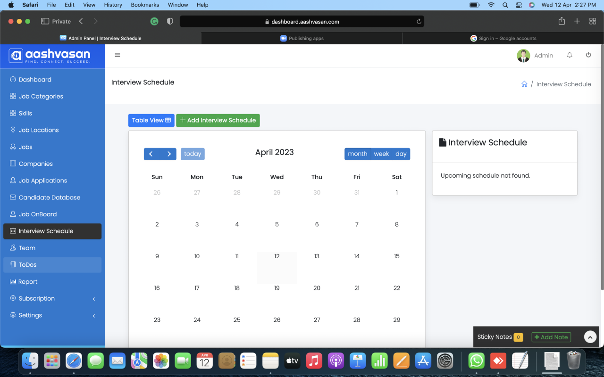
Task: Open Safari sidebar toggle icon
Action: 45,21
